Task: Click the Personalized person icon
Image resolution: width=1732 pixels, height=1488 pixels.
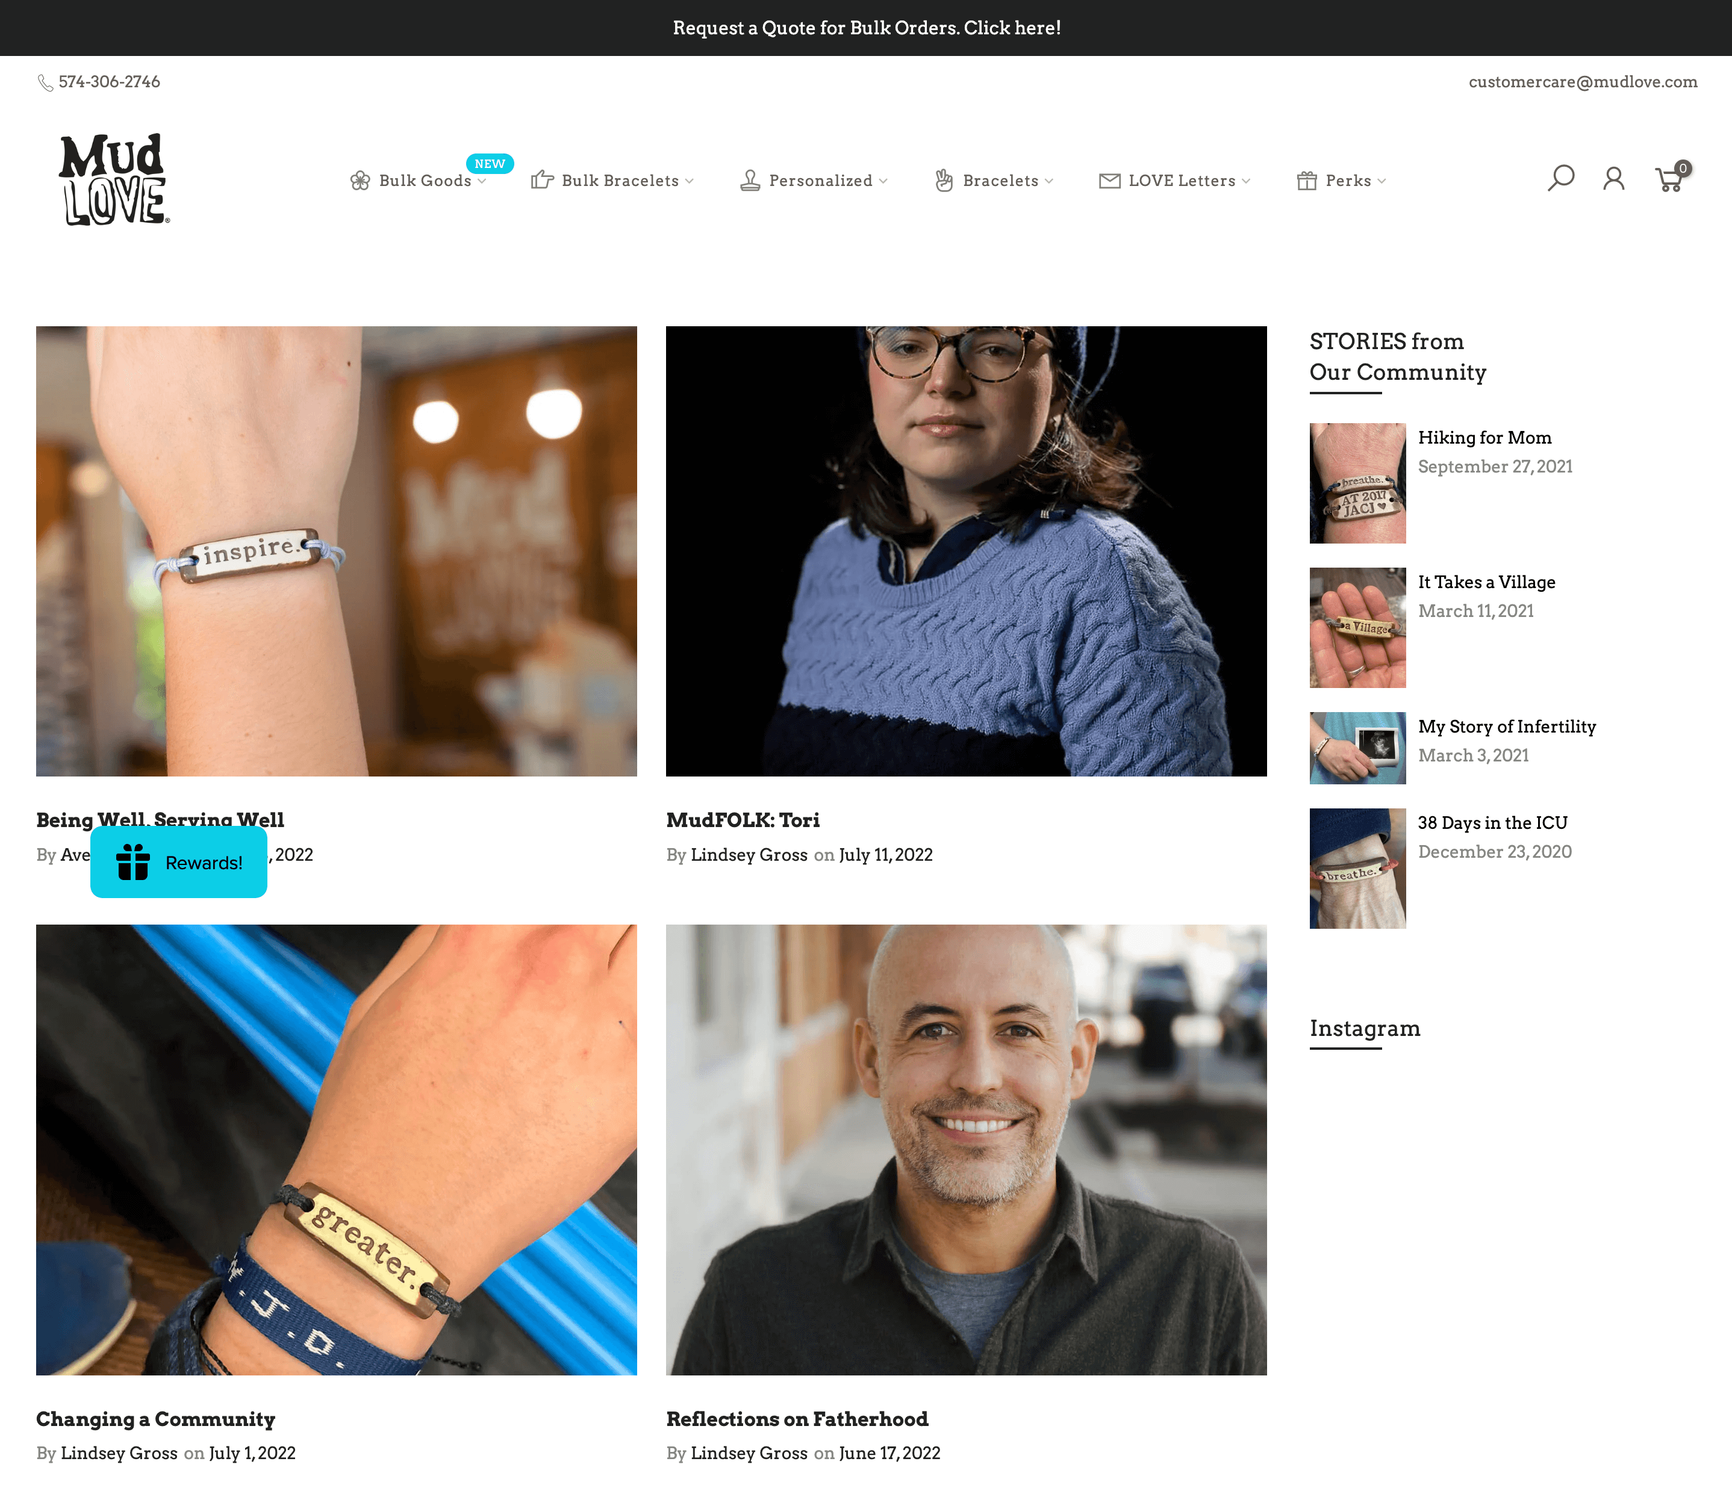Action: point(750,179)
